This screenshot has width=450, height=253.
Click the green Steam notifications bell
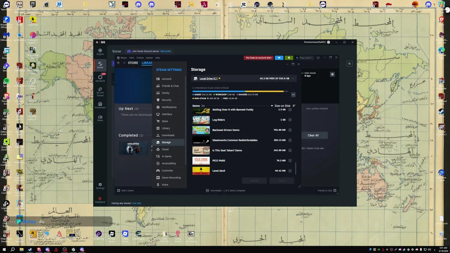point(289,58)
